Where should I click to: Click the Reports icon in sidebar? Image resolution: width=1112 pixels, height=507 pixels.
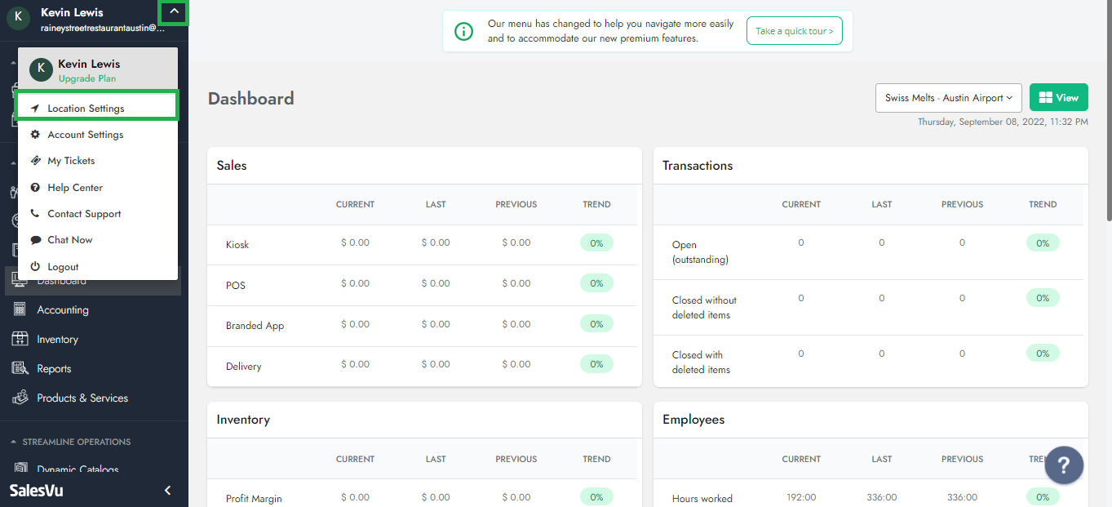coord(20,368)
